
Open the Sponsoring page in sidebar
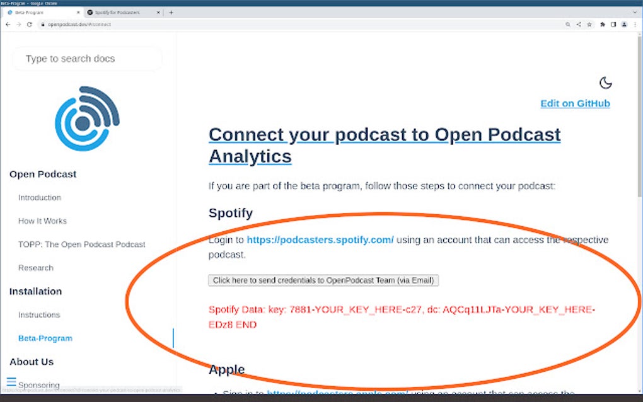tap(39, 385)
